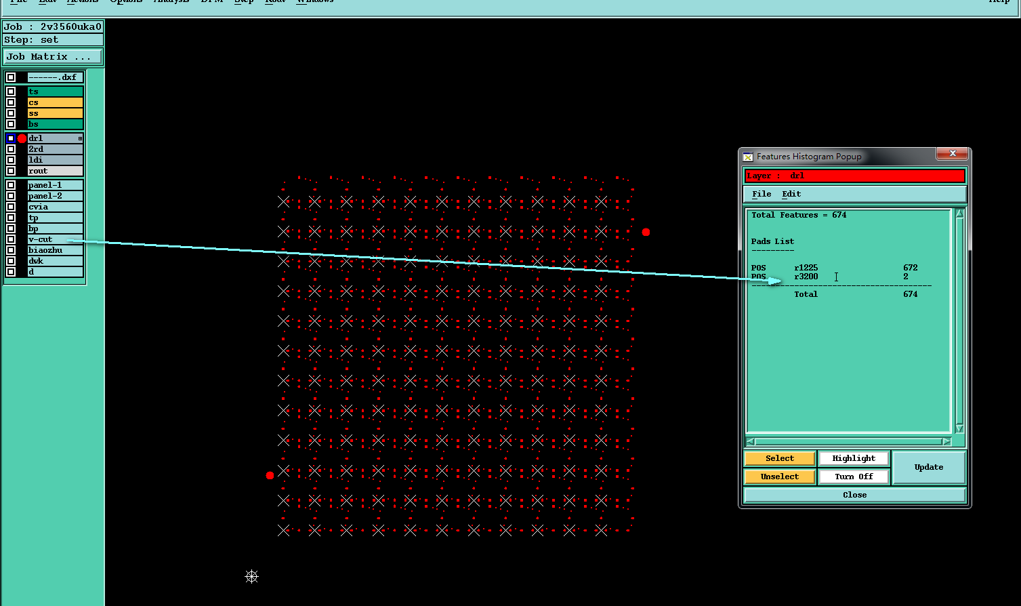
Task: Select the d layer name
Action: (56, 272)
